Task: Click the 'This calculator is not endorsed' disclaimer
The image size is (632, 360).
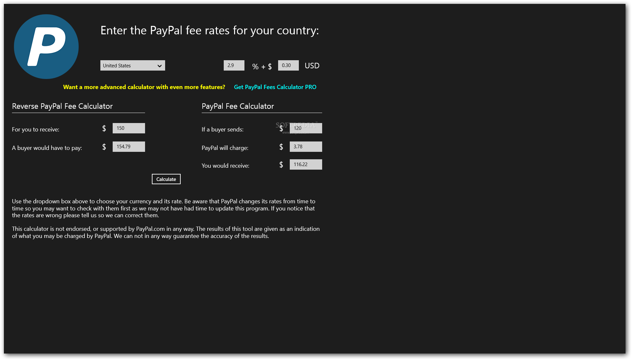Action: coord(166,232)
